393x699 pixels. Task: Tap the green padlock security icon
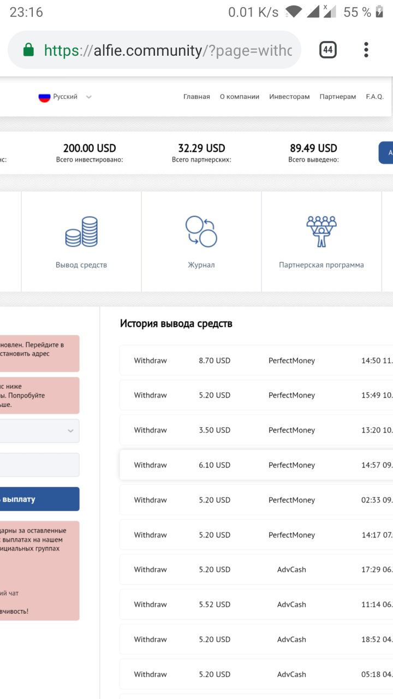pos(28,50)
